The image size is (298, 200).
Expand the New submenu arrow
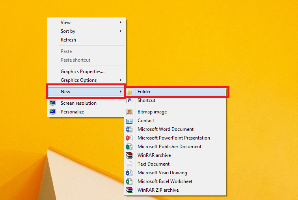click(121, 92)
